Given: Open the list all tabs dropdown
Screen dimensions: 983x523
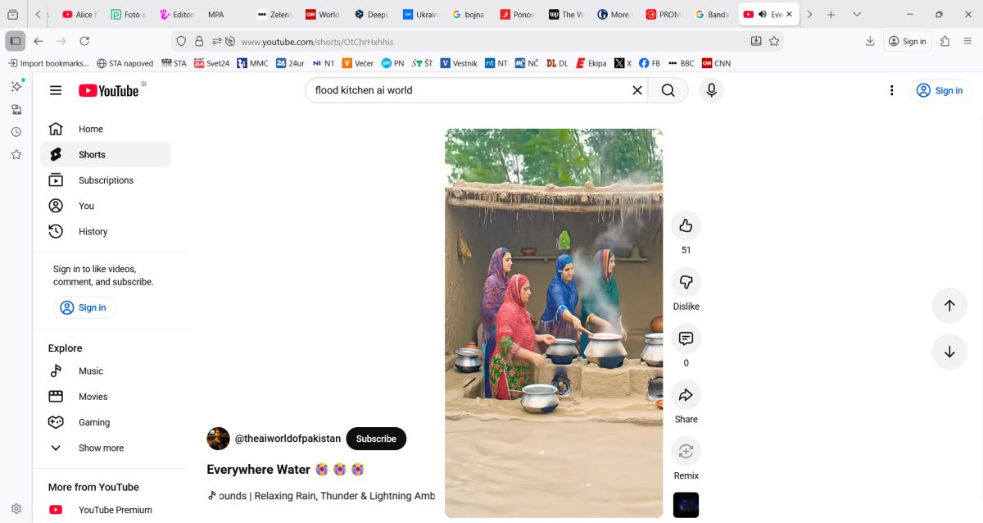Looking at the screenshot, I should point(857,15).
